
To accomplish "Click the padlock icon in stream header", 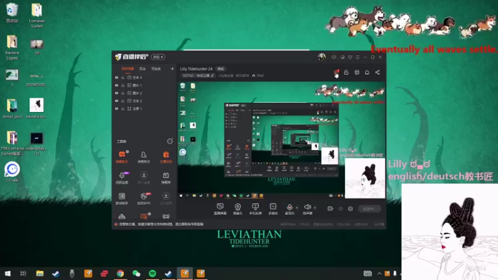I will [346, 72].
